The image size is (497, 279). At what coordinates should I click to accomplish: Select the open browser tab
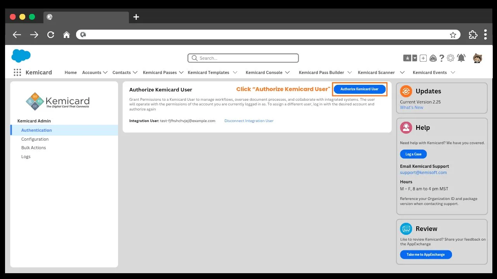pyautogui.click(x=86, y=17)
